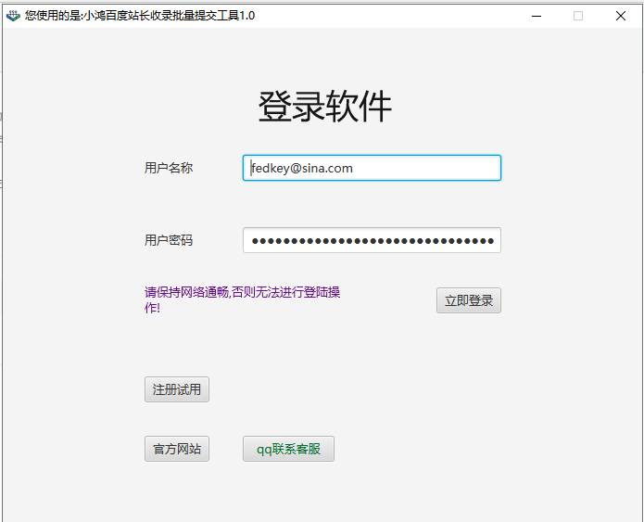Click the app icon in the title bar
The width and height of the screenshot is (644, 522).
pyautogui.click(x=13, y=15)
